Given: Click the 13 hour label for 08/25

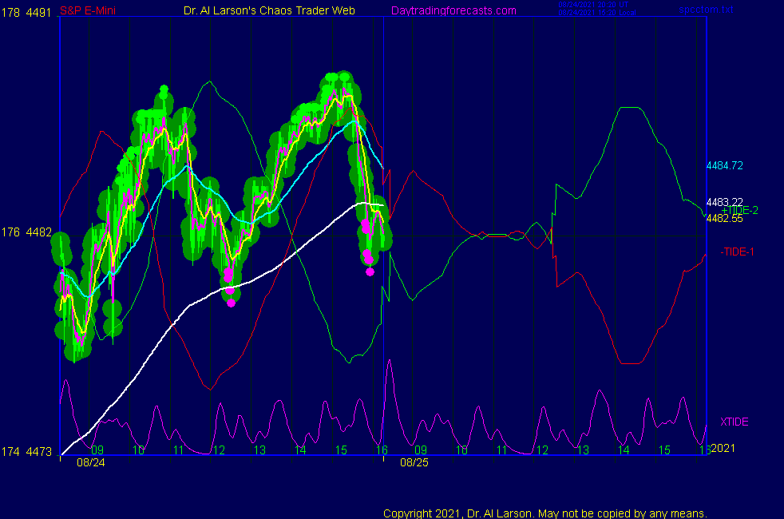Looking at the screenshot, I should point(583,450).
